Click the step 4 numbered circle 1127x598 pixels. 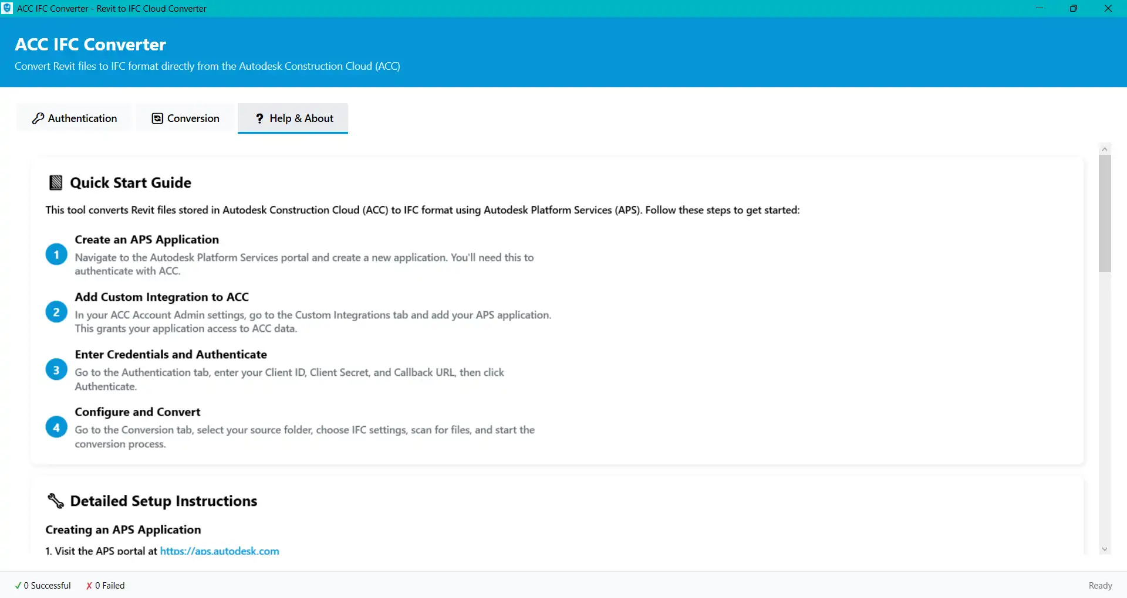(56, 427)
